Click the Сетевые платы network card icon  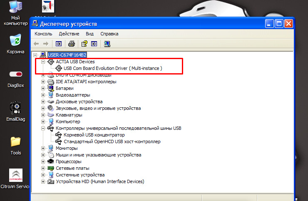(51, 168)
